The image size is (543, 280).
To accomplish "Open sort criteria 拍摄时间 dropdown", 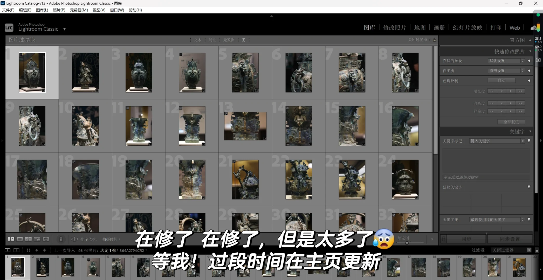I will [x=112, y=239].
